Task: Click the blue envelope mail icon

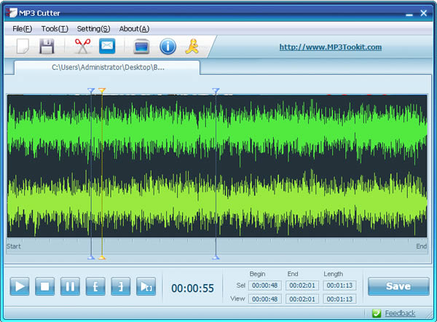Action: pos(107,46)
